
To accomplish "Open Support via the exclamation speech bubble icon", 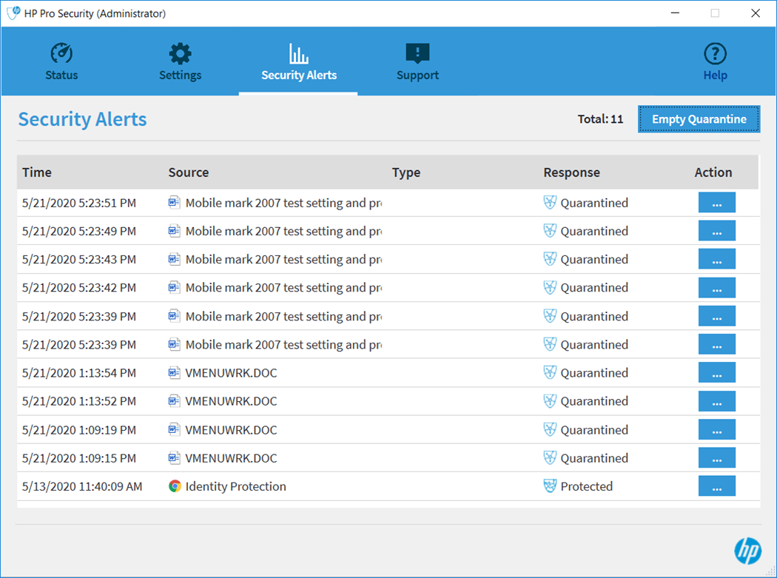I will 417,52.
